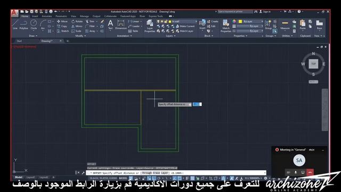Select the Polyline tool
Image resolution: width=341 pixels, height=192 pixels.
point(23,25)
